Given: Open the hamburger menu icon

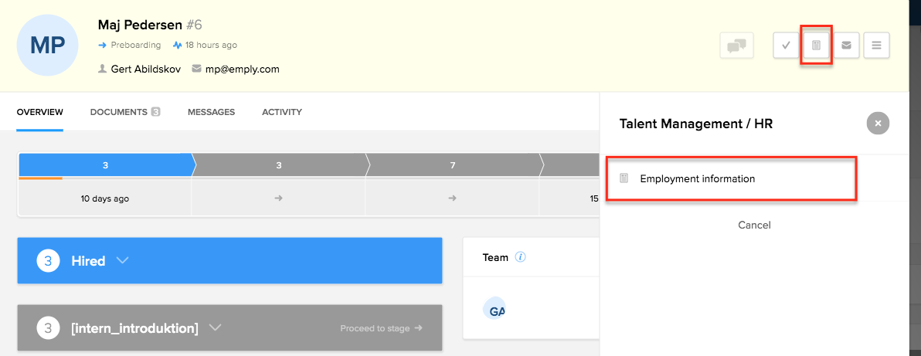Looking at the screenshot, I should tap(876, 46).
